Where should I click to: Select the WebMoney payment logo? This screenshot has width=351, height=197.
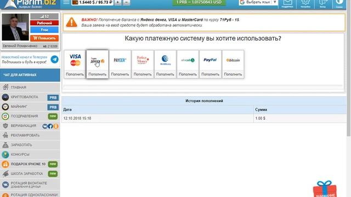tap(165, 60)
